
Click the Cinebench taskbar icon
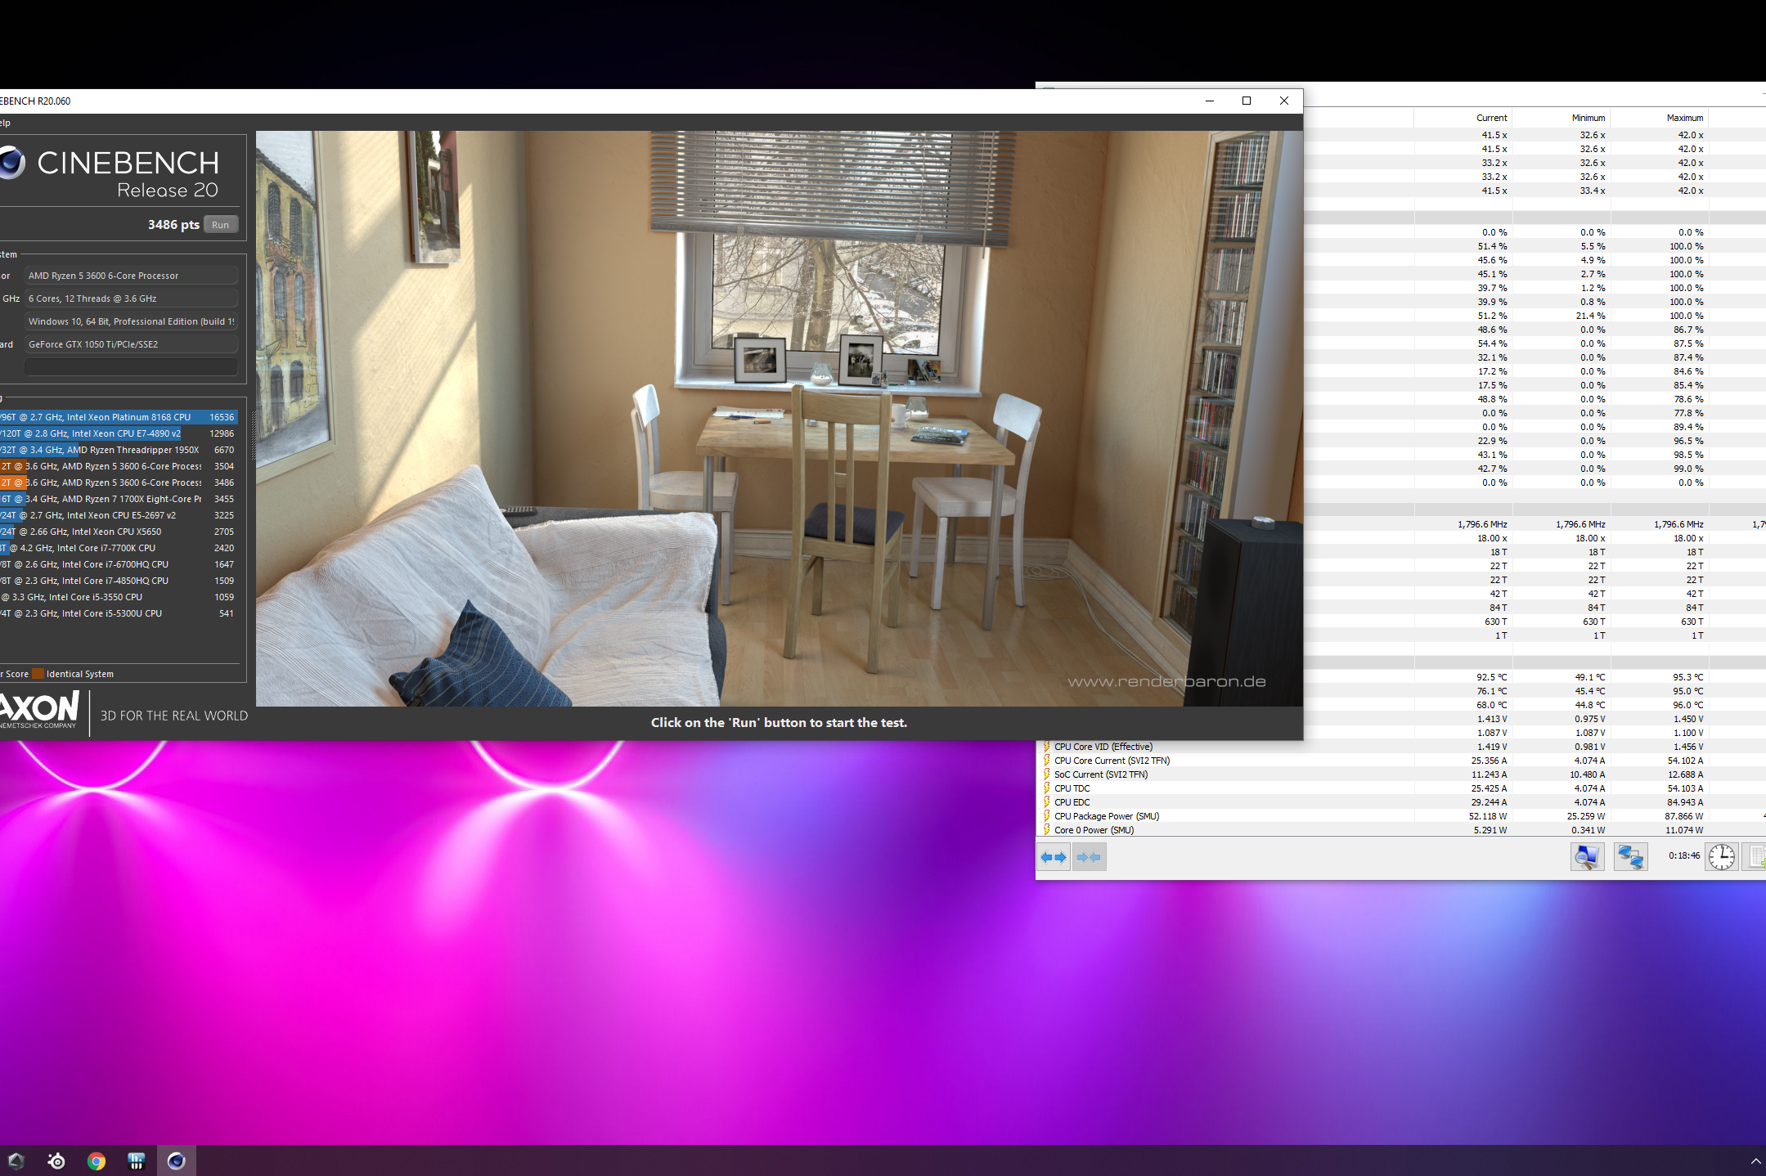[177, 1160]
